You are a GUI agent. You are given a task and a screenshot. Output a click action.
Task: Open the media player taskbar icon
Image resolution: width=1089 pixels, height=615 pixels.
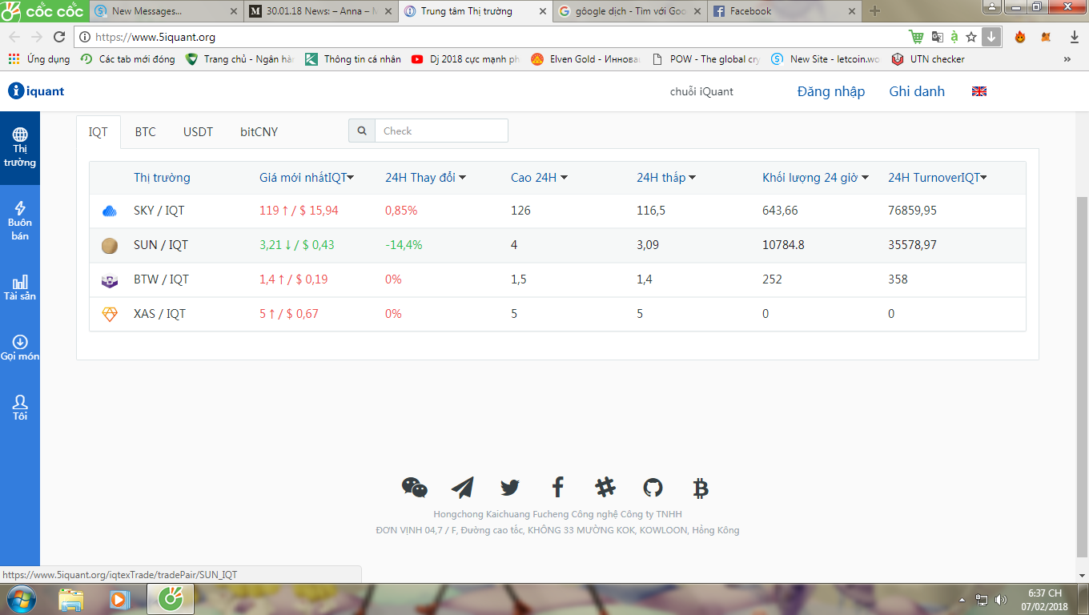coord(119,599)
